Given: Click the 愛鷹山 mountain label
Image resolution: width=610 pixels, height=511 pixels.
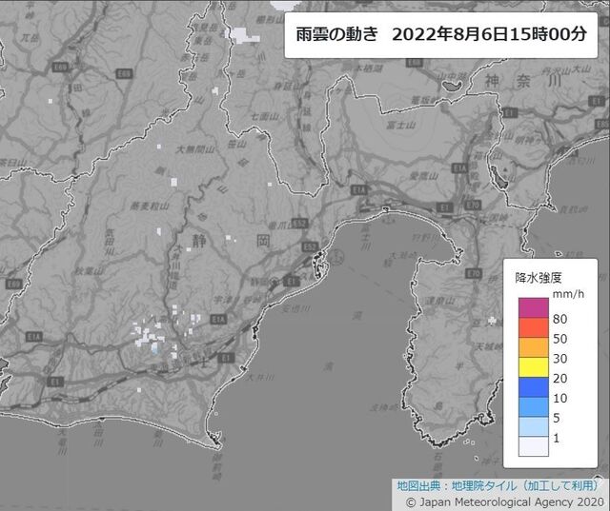Looking at the screenshot, I should coord(424,176).
